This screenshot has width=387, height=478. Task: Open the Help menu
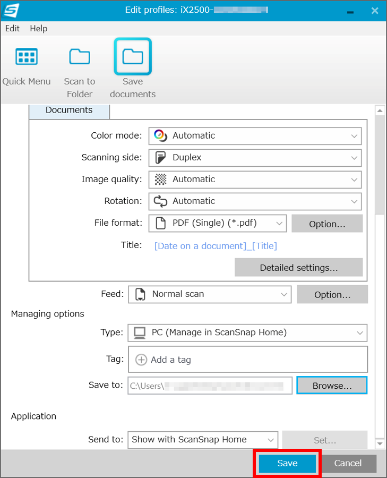point(39,28)
